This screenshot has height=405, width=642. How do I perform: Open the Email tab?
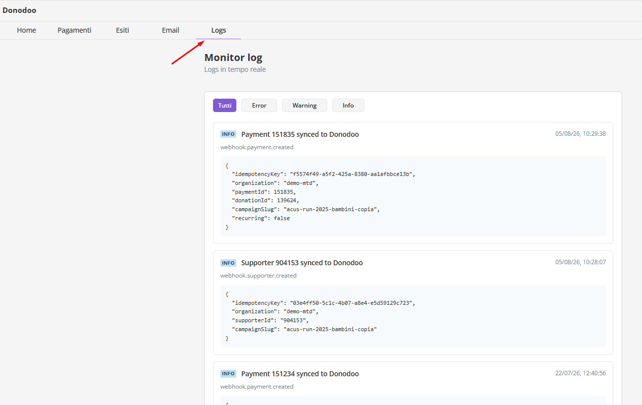170,30
